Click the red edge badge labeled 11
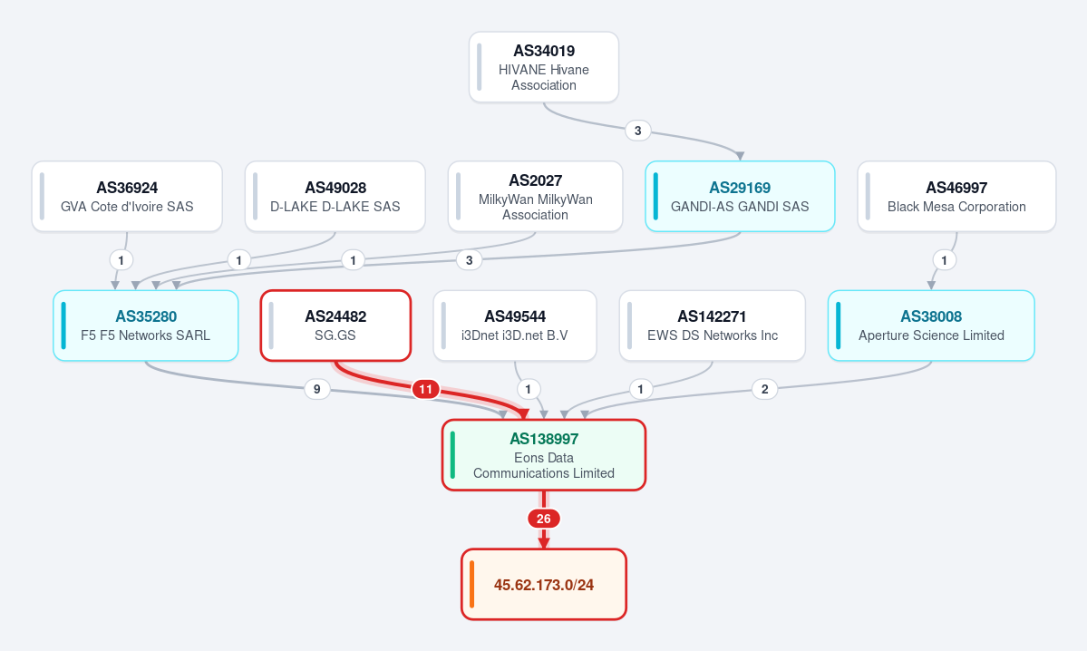The width and height of the screenshot is (1087, 651). tap(425, 389)
